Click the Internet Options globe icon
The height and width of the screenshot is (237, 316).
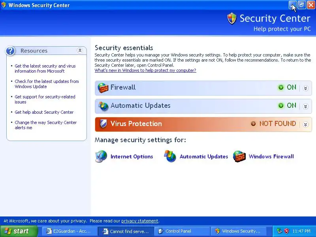(x=101, y=156)
